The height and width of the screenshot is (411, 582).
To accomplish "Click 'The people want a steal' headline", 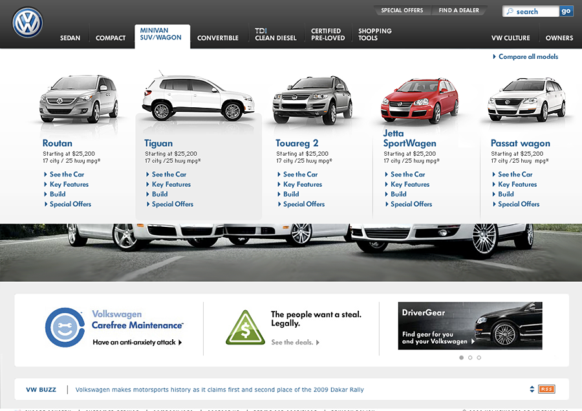I will [316, 319].
